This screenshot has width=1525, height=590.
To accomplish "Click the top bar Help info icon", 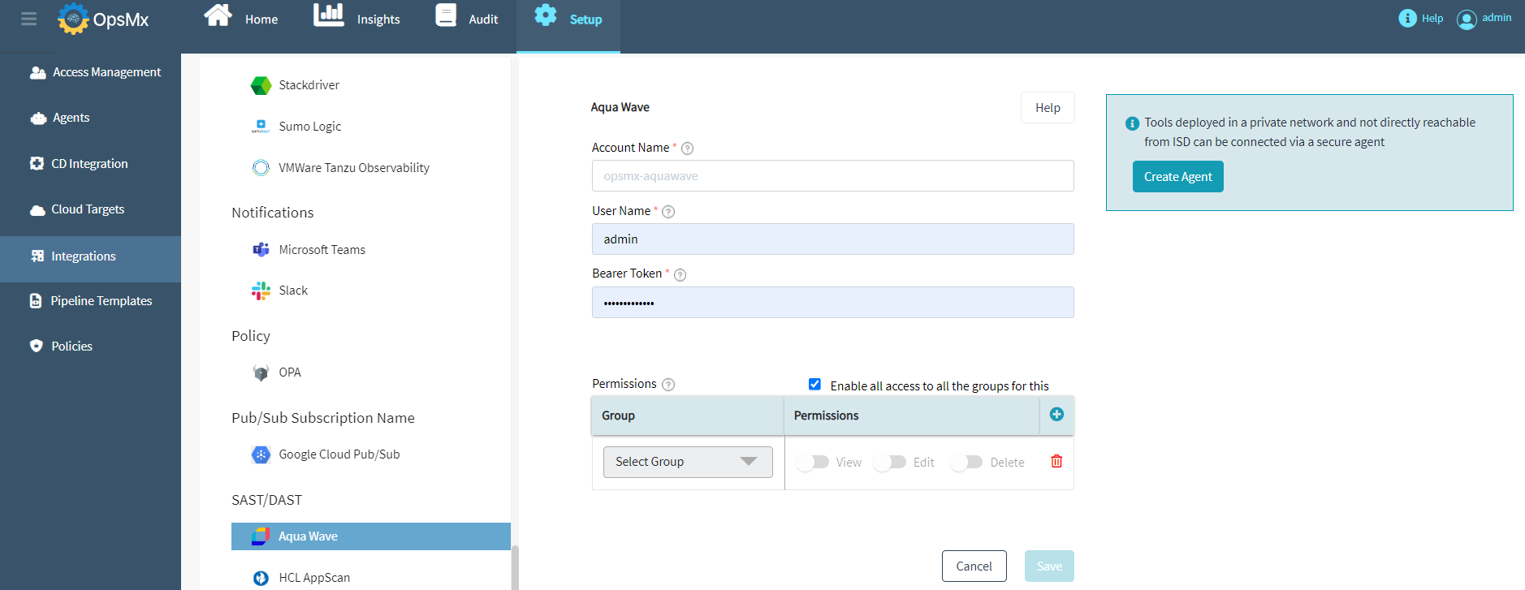I will coord(1407,19).
